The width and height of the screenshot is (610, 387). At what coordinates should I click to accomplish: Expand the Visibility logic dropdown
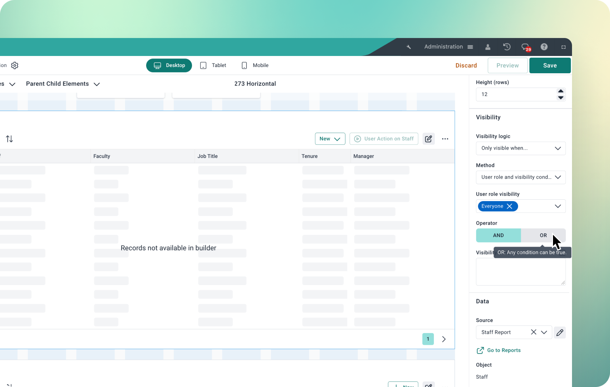click(521, 148)
